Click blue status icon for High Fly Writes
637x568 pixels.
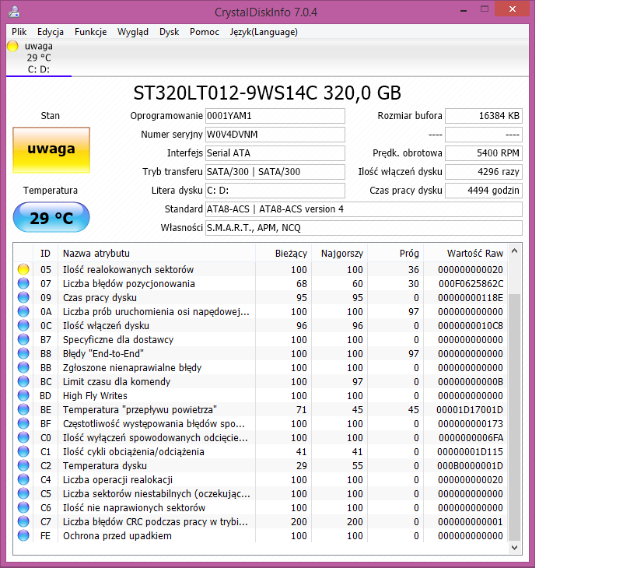pyautogui.click(x=23, y=396)
